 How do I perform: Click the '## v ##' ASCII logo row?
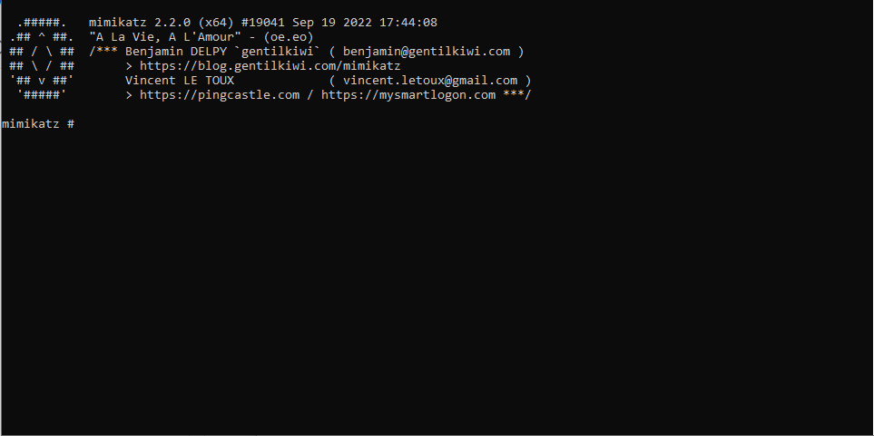pos(42,81)
